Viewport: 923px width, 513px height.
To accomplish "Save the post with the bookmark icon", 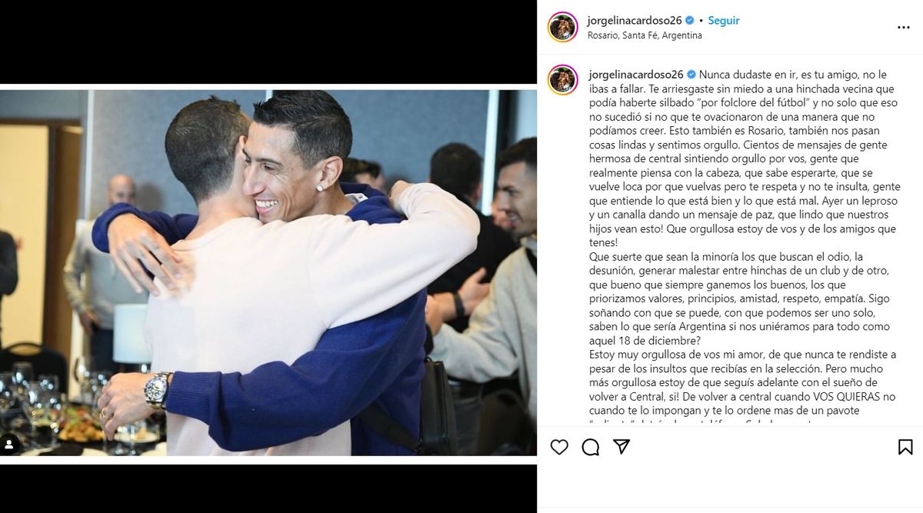I will click(905, 447).
